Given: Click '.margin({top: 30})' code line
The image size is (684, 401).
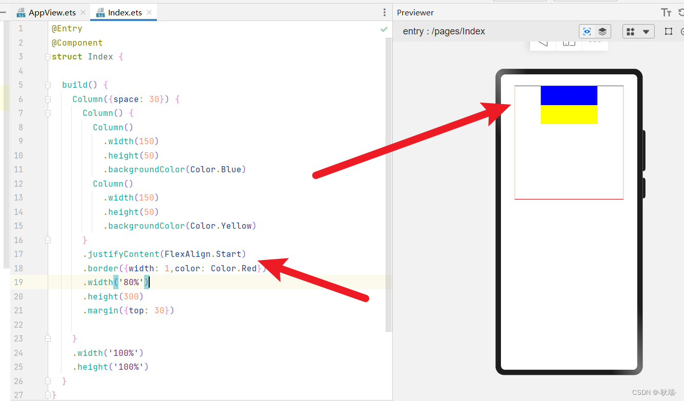Looking at the screenshot, I should 129,311.
